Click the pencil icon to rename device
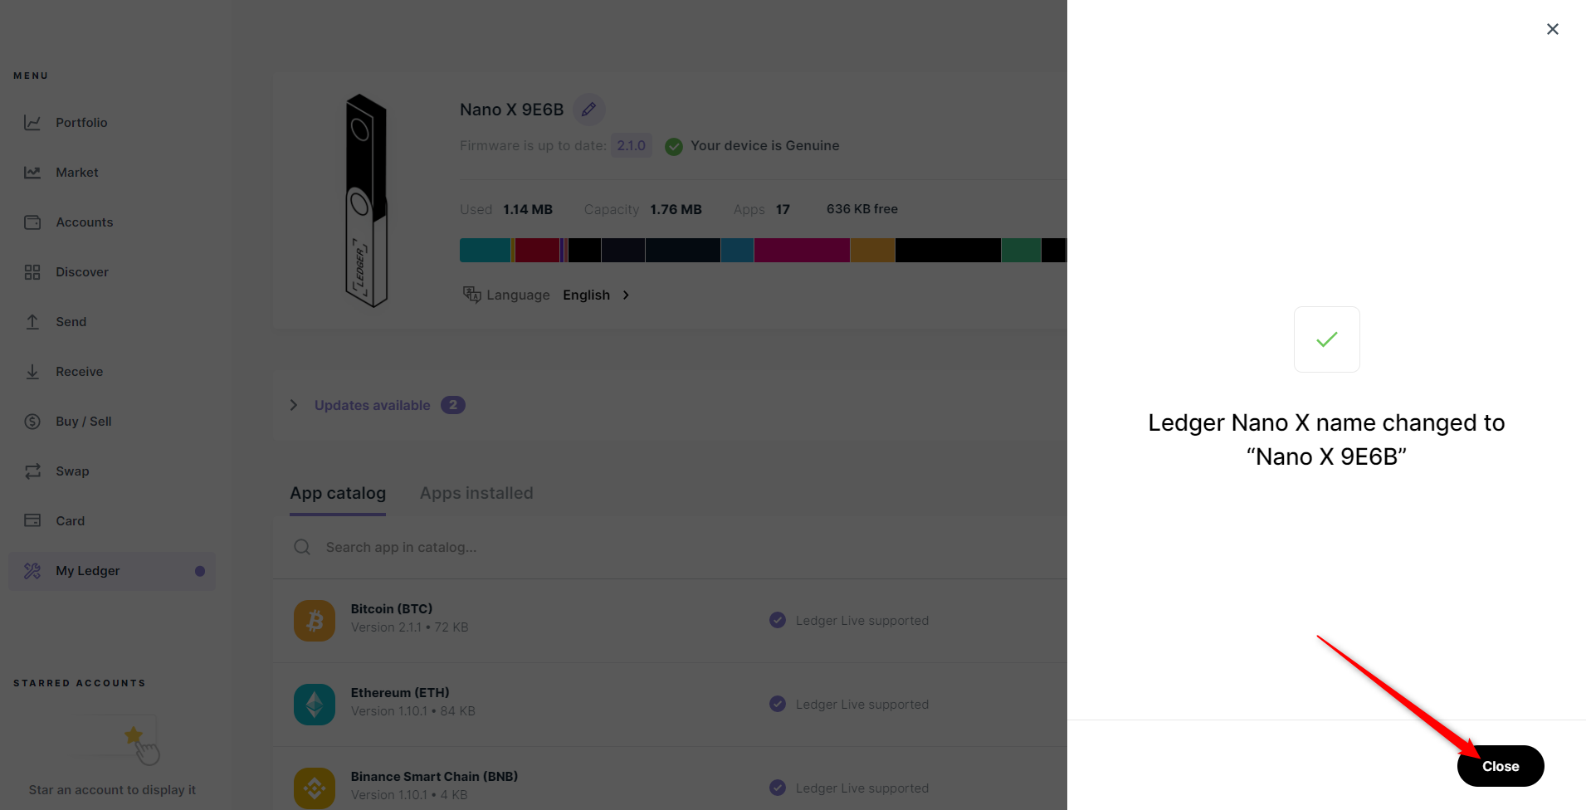1586x810 pixels. (x=588, y=110)
